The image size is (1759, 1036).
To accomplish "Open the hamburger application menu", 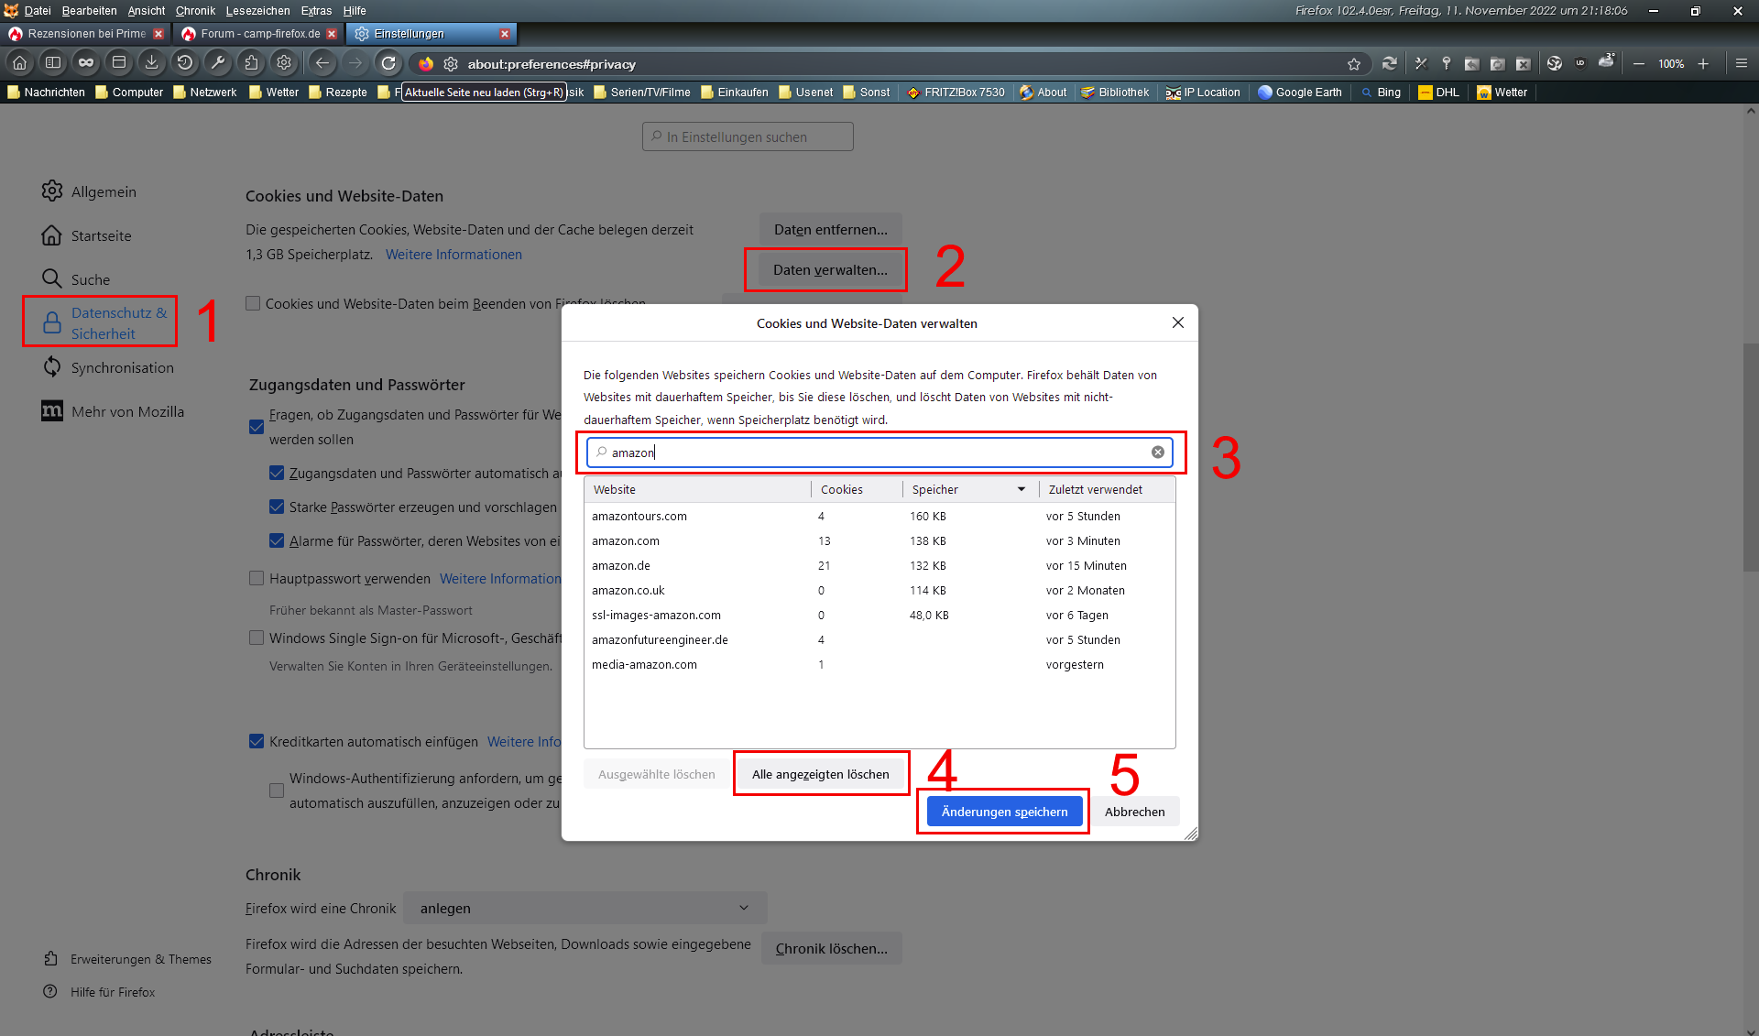I will [1741, 63].
